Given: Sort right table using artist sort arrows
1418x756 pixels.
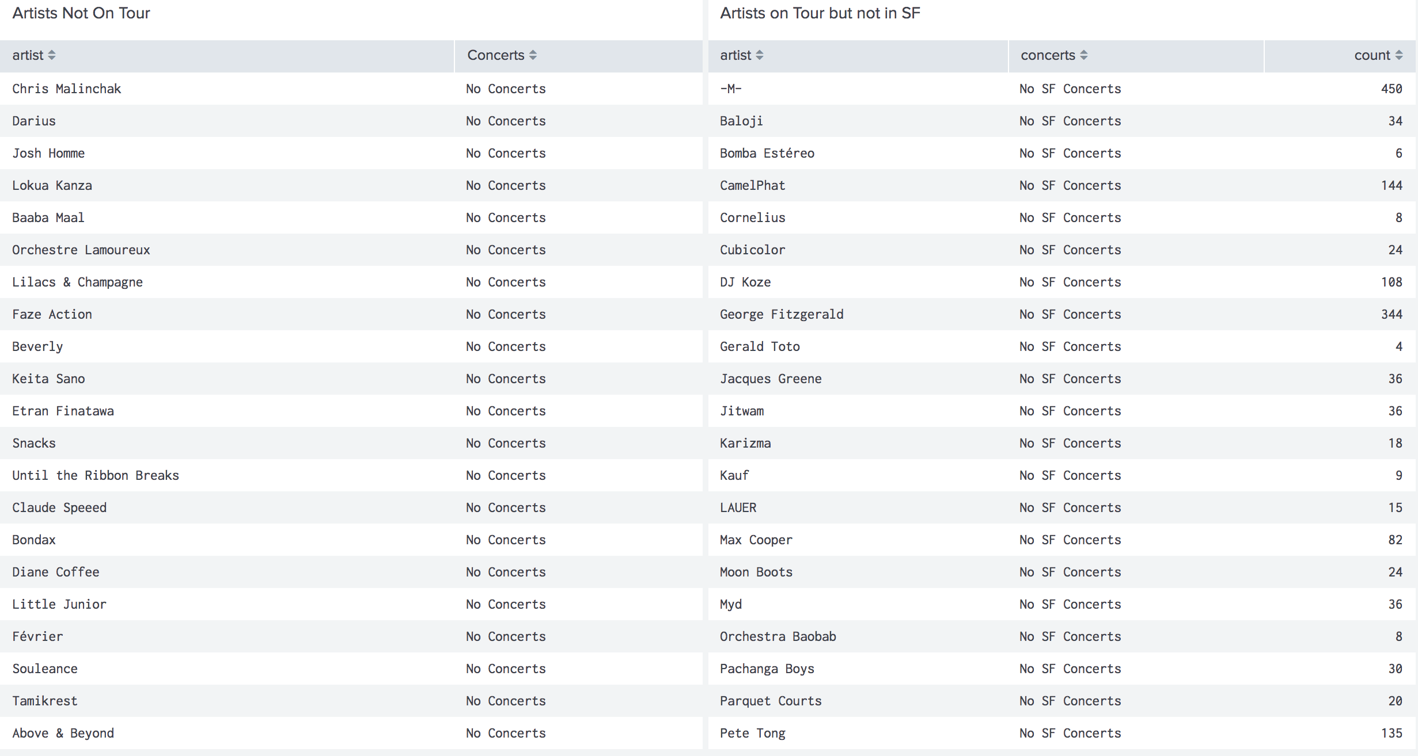Looking at the screenshot, I should (760, 55).
